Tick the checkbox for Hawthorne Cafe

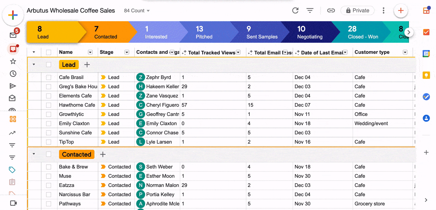pos(49,105)
